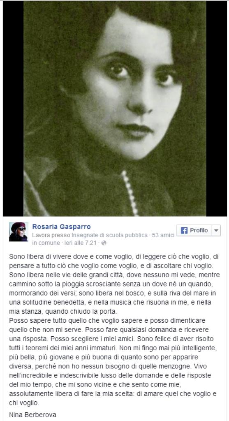This screenshot has height=421, width=229.
Task: Click the pearl necklace in the portrait
Action: pyautogui.click(x=130, y=193)
